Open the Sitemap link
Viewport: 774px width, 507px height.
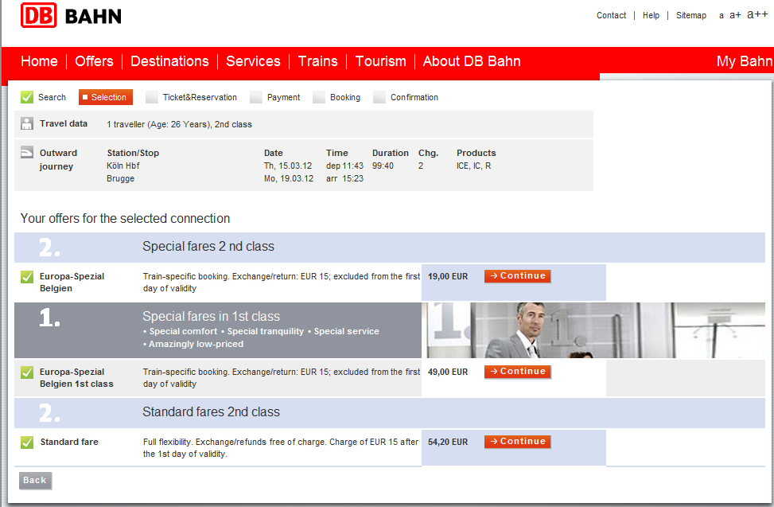tap(691, 15)
